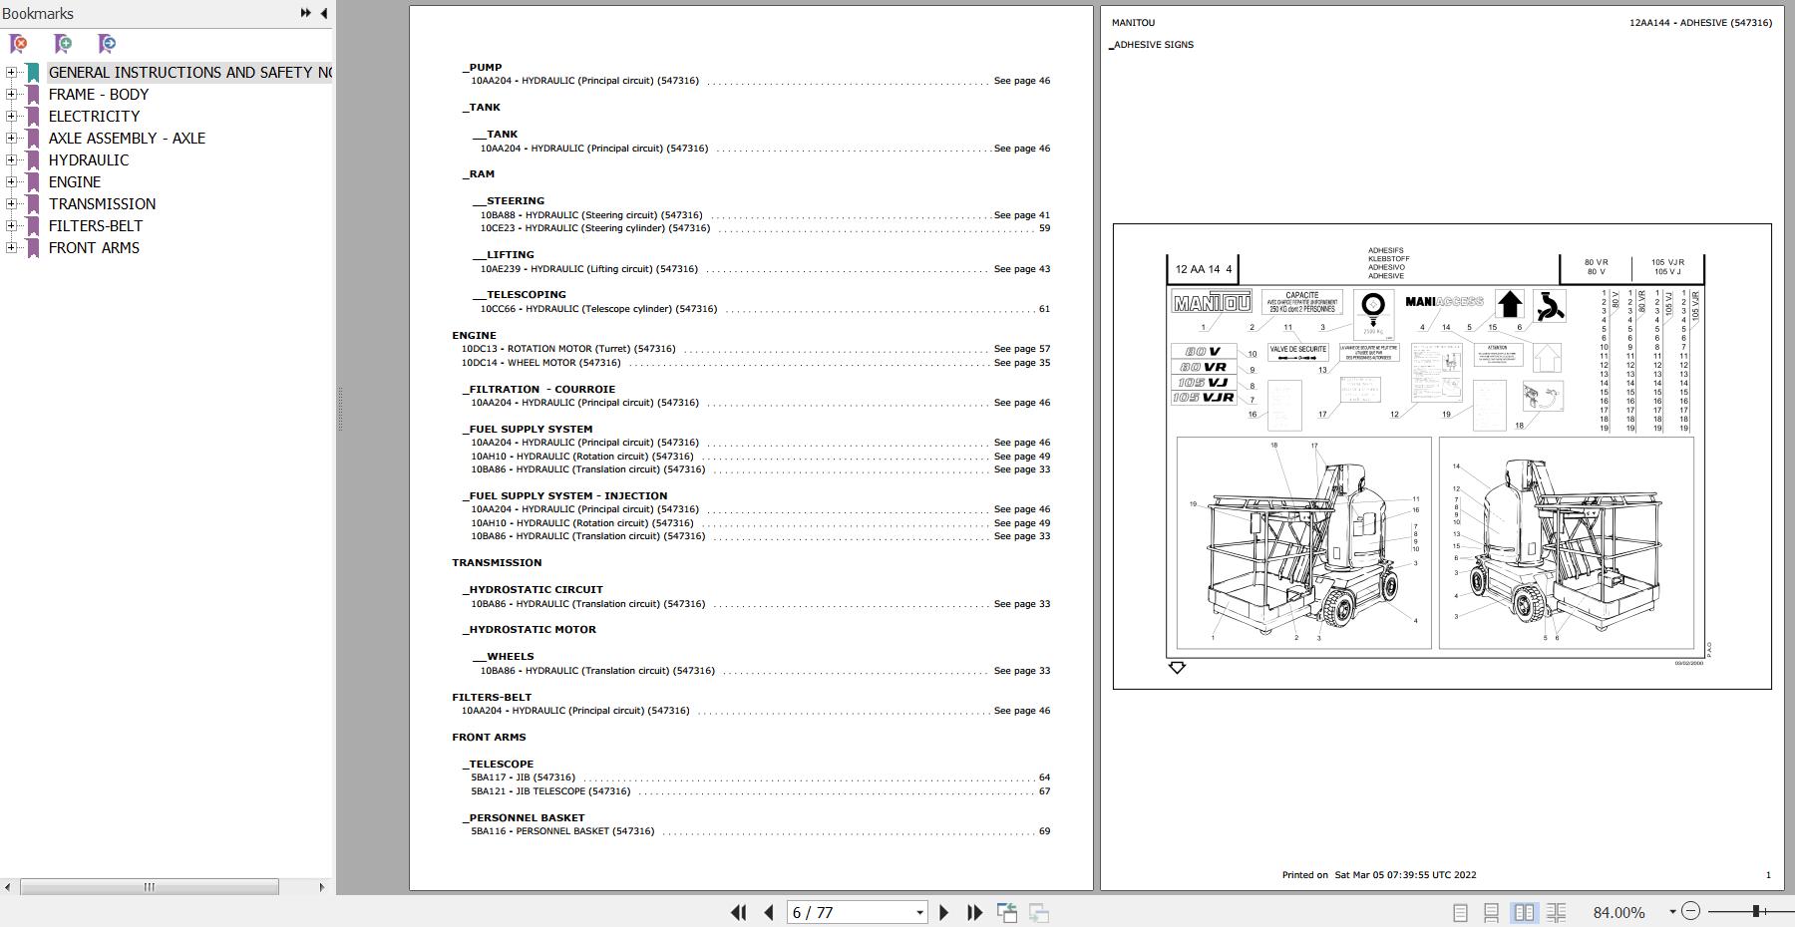1795x927 pixels.
Task: Open the FILTERS-BELT bookmark
Action: click(96, 226)
